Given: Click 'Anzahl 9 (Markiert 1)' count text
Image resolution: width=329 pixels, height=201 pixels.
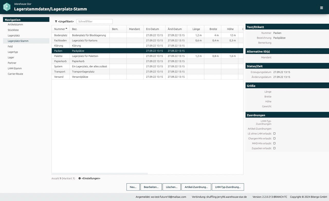Looking at the screenshot, I should 63,178.
